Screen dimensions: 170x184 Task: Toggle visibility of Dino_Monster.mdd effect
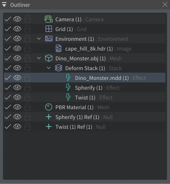pyautogui.click(x=17, y=78)
